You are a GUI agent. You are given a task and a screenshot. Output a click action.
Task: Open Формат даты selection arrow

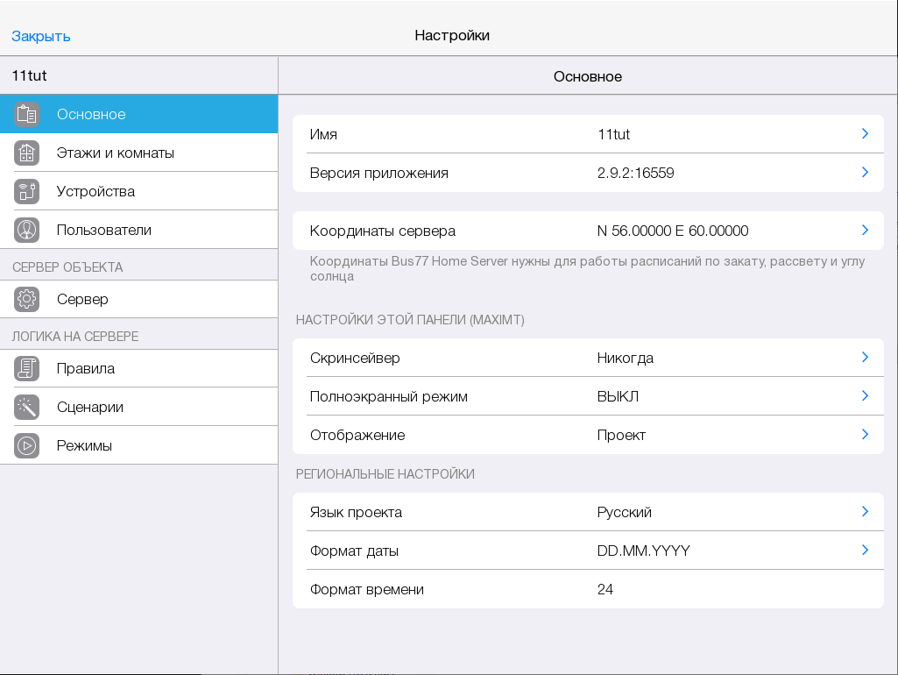[865, 551]
